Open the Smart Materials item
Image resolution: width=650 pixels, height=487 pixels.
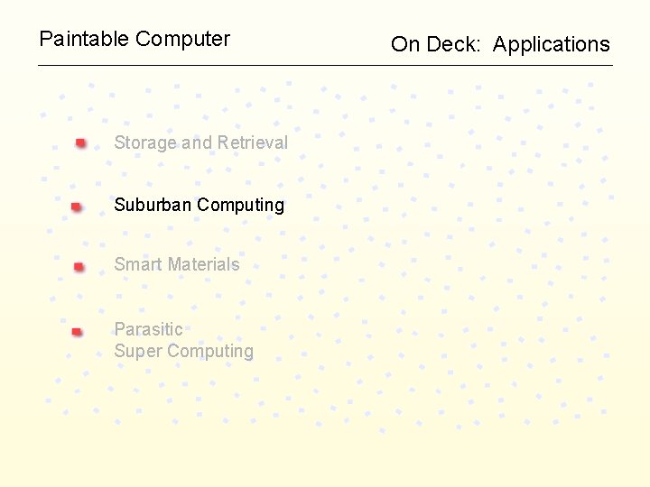(177, 264)
